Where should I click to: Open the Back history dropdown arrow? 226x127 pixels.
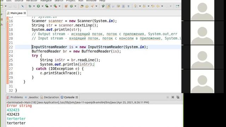162,6
